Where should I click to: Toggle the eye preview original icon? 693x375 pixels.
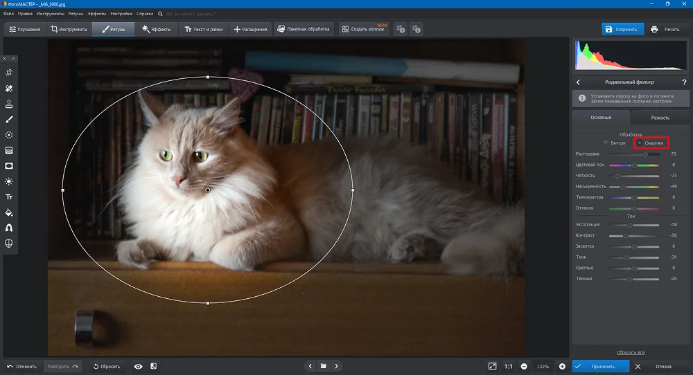pyautogui.click(x=139, y=366)
